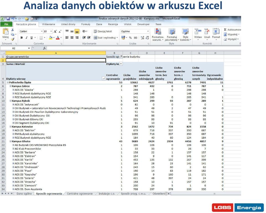Open the Instalacje c.o. sheet tab
Image resolution: width=266 pixels, height=213 pixels.
pyautogui.click(x=107, y=194)
